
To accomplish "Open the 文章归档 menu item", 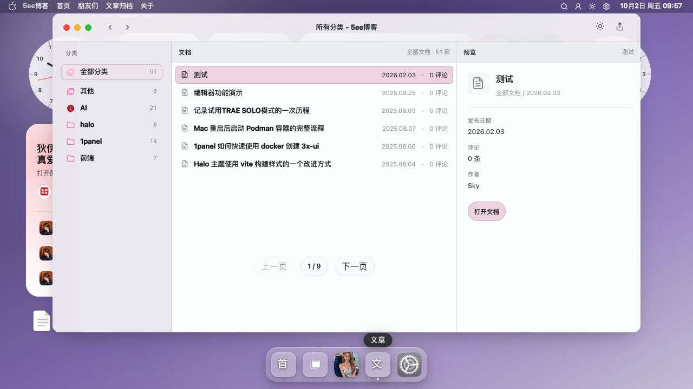I will tap(119, 6).
